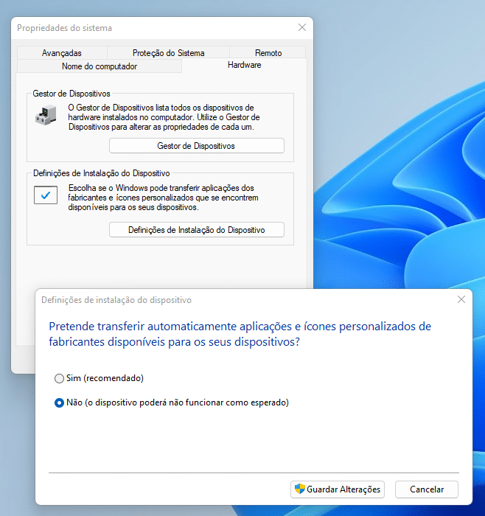Click the Device Manager hardware icon

[46, 115]
